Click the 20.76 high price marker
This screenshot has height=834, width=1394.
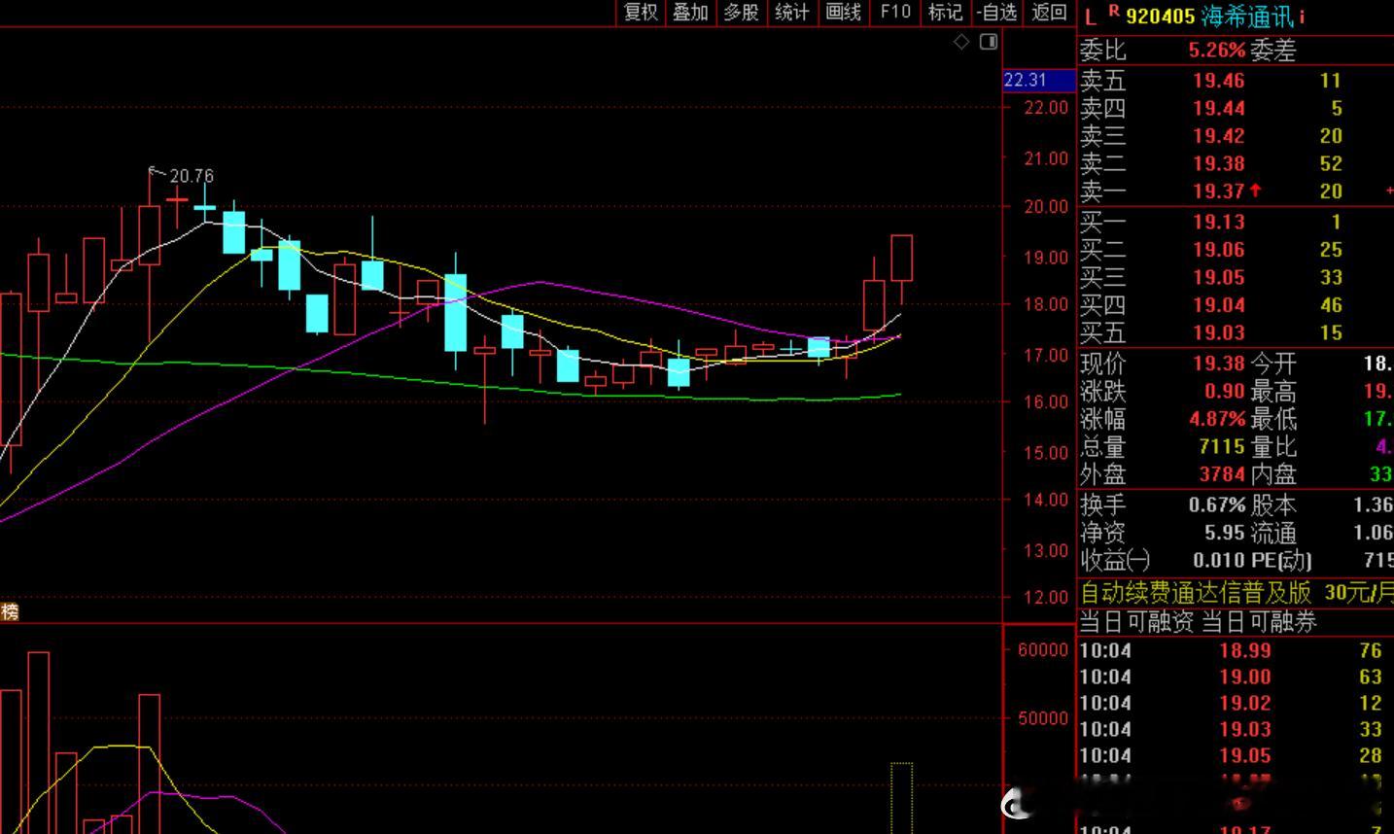coord(192,176)
